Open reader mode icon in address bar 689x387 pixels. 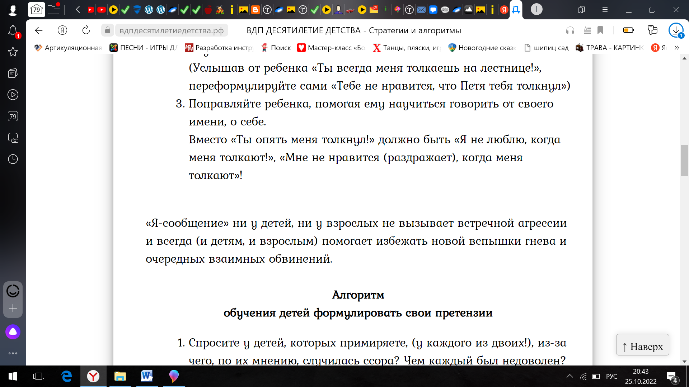click(x=587, y=30)
